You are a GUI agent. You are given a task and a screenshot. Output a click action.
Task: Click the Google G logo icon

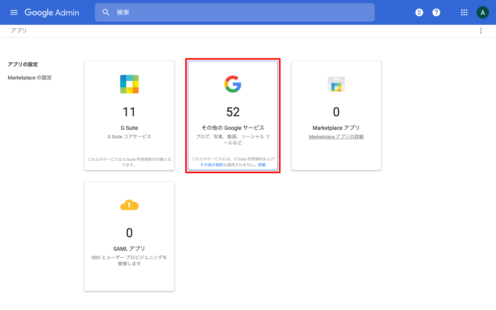click(x=233, y=84)
